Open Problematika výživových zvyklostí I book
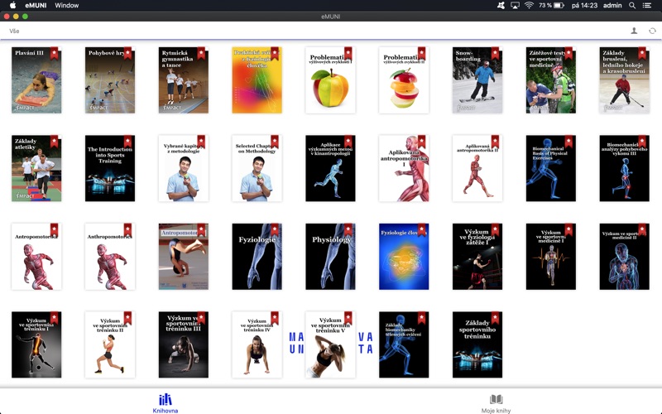This screenshot has height=414, width=662. 330,79
